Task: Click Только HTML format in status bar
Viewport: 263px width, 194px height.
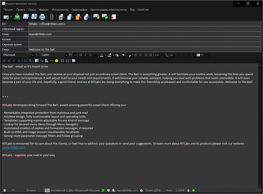Action: 153,190
